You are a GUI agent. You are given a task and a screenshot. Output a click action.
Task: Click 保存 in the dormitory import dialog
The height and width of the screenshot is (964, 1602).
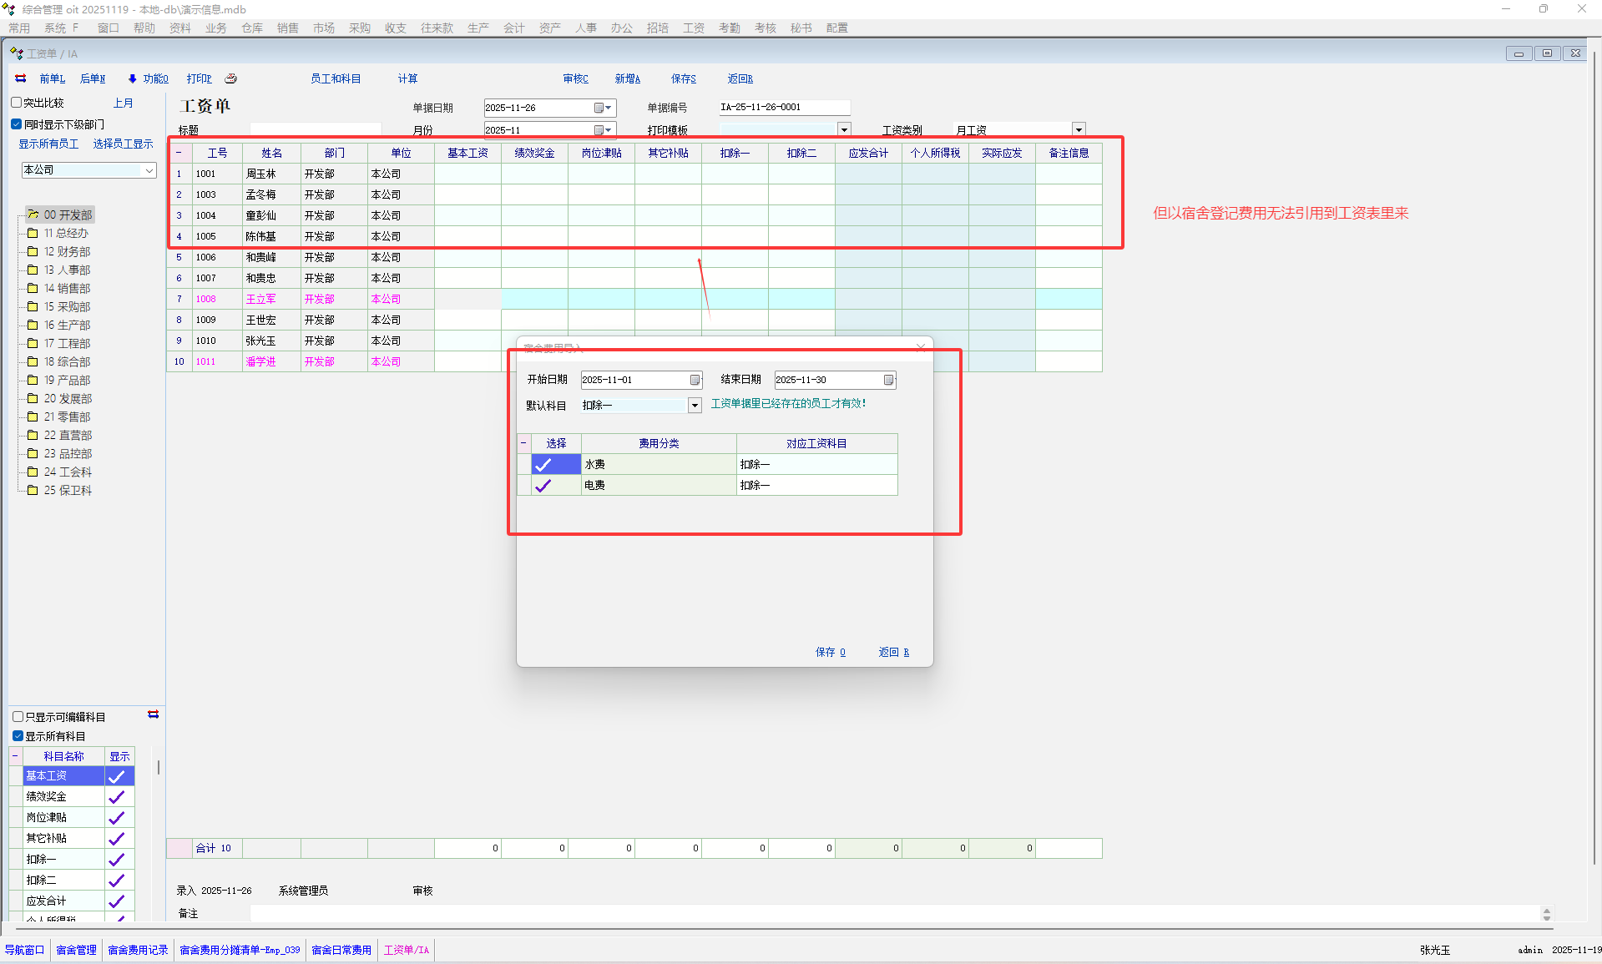[830, 652]
